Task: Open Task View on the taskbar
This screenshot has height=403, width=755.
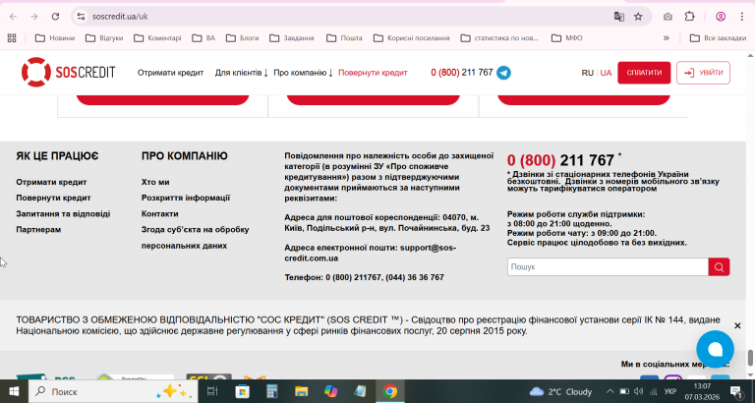Action: click(212, 391)
